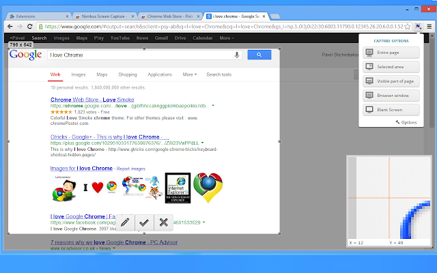This screenshot has width=437, height=273.
Task: Open the Chrome hamburger menu
Action: point(429,27)
